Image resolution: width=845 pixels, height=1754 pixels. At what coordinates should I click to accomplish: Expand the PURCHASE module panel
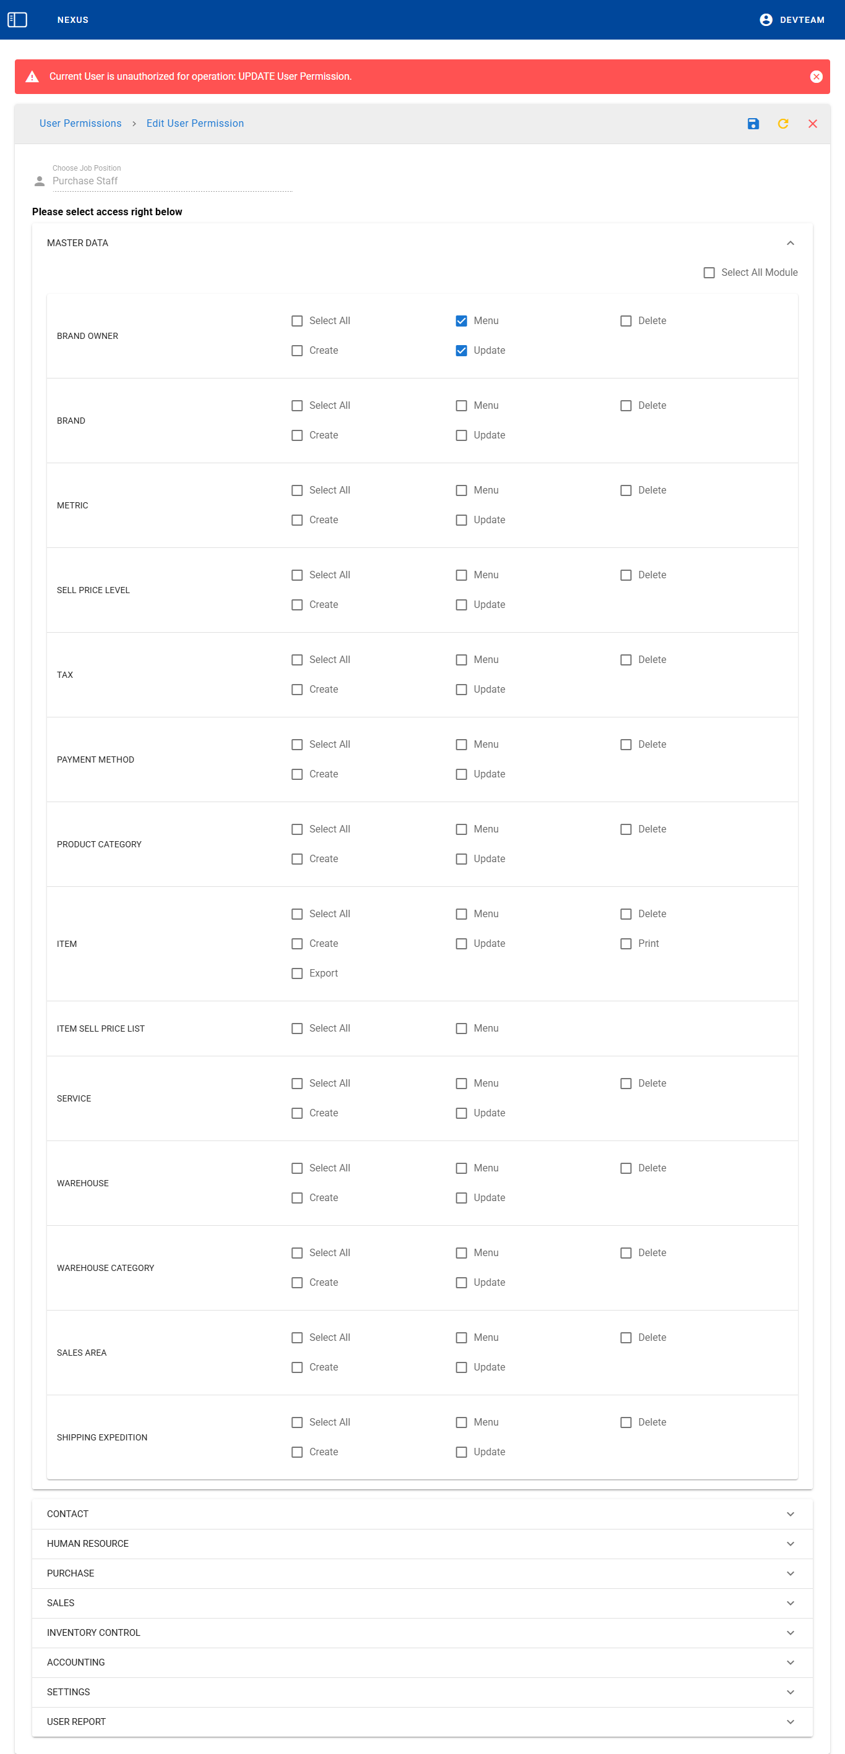pos(790,1573)
